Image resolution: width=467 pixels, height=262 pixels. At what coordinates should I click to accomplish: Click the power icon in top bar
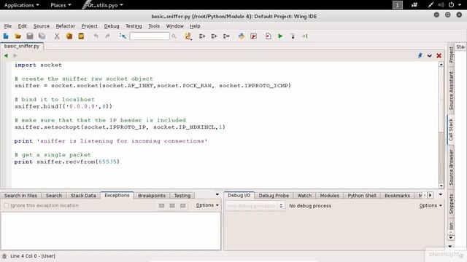point(451,5)
